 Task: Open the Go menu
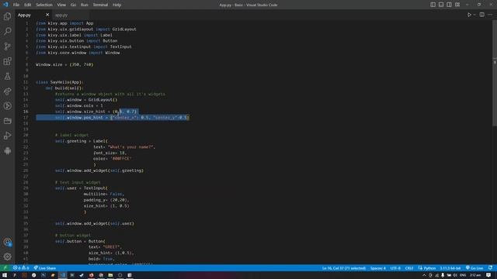click(x=73, y=5)
